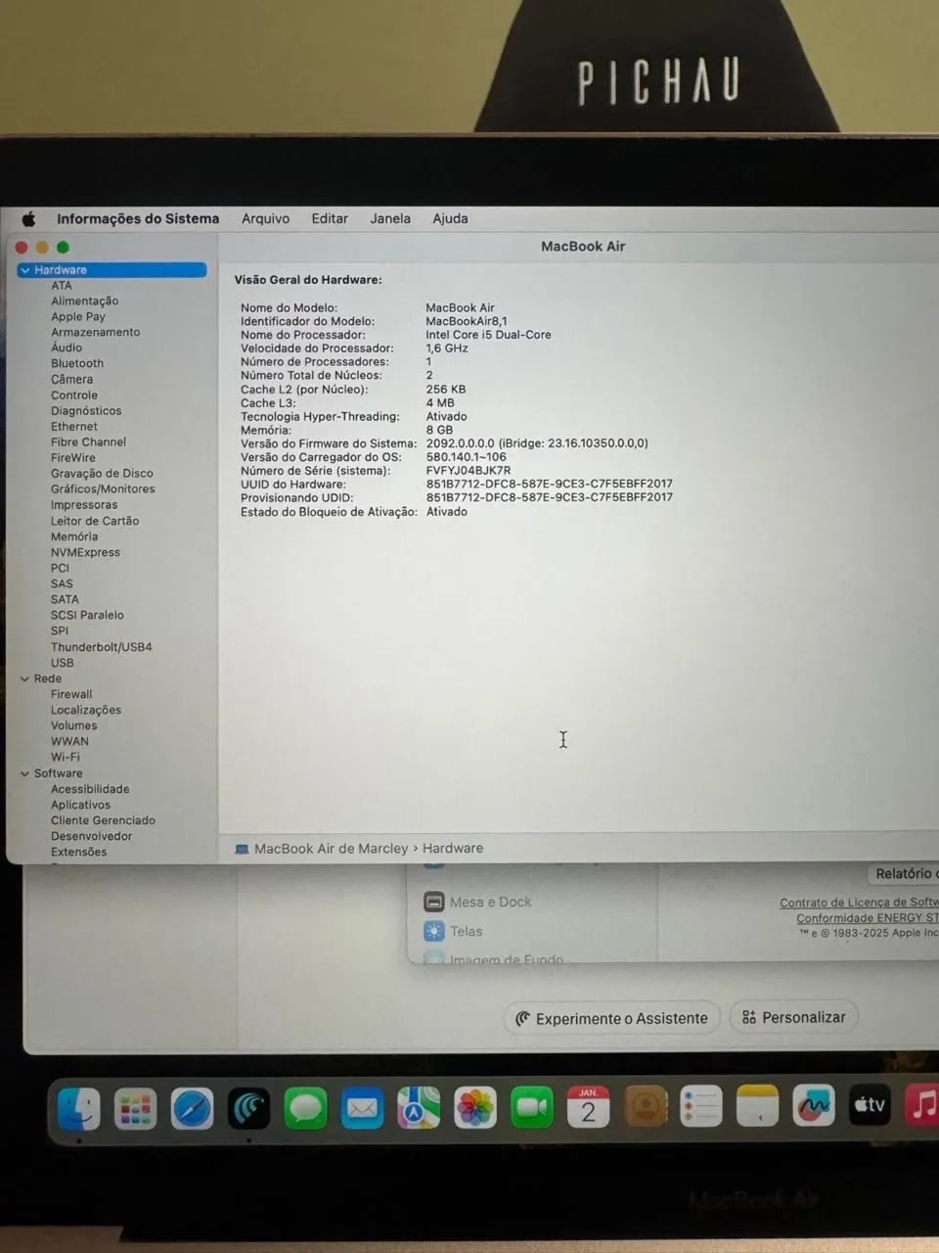Select Bluetooth in the sidebar

point(77,363)
